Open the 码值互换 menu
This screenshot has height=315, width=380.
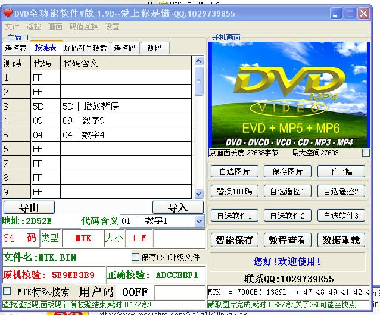pos(83,27)
